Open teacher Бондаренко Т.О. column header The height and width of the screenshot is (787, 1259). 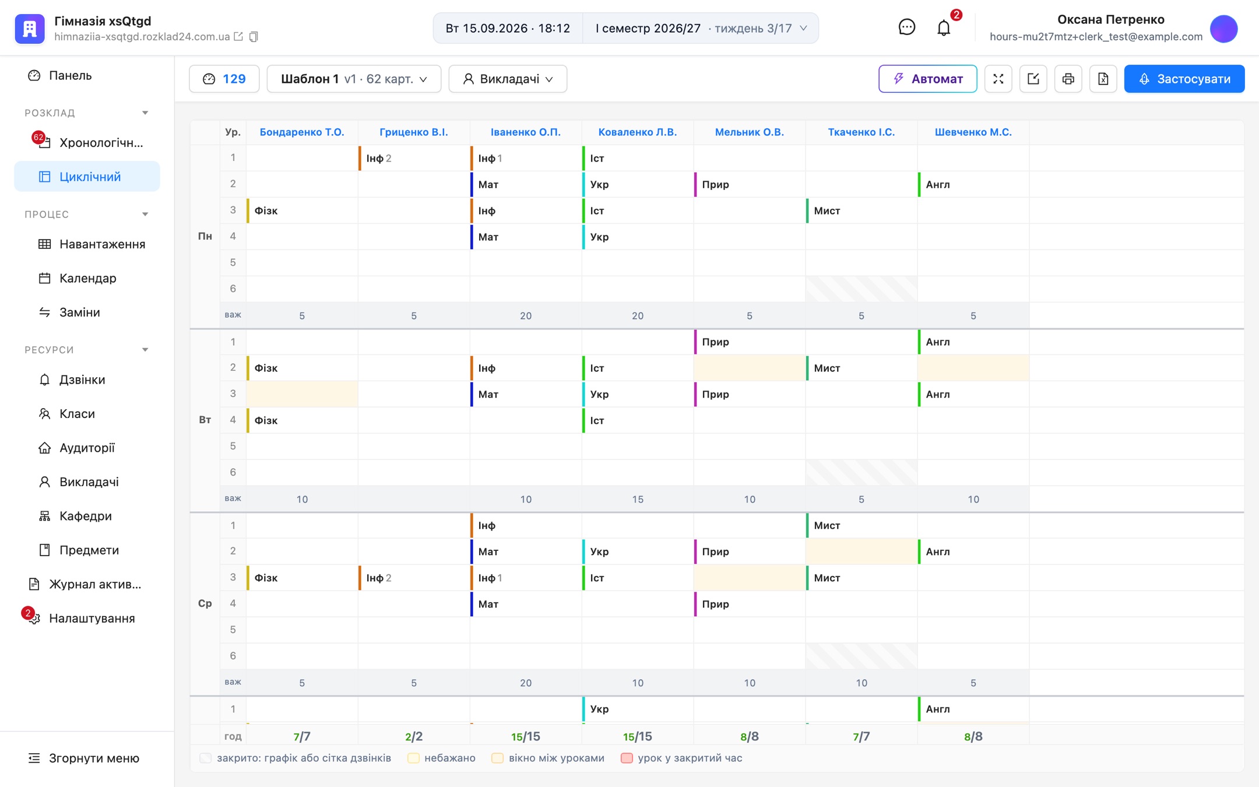tap(302, 132)
